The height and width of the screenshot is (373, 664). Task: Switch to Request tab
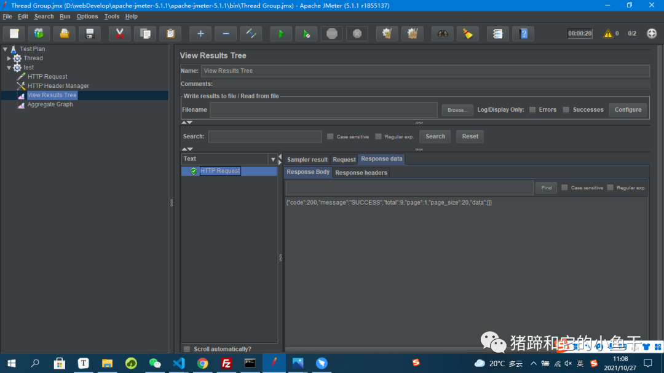(344, 160)
